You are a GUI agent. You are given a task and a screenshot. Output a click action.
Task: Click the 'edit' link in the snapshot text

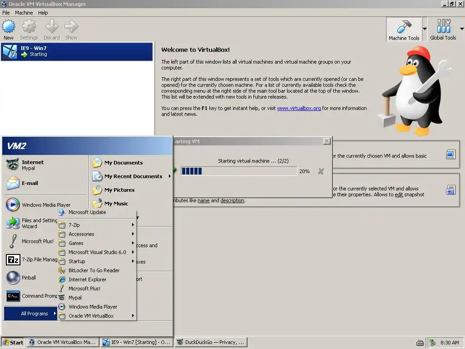click(399, 194)
